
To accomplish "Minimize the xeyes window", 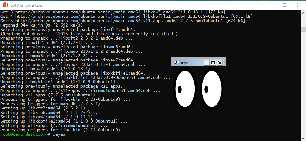I will point(207,63).
